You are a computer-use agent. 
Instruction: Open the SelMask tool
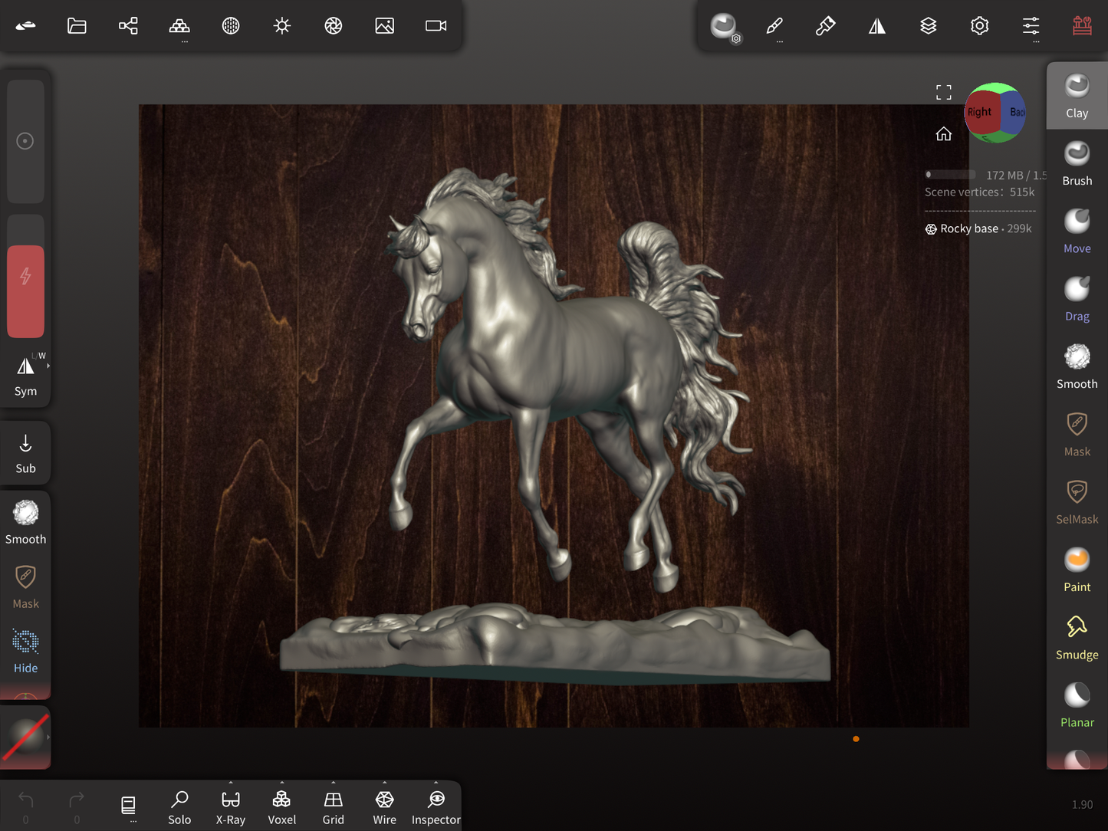click(x=1077, y=501)
